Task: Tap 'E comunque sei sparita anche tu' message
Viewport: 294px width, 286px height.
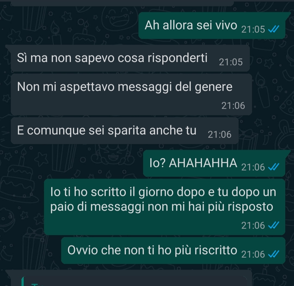Action: click(124, 131)
